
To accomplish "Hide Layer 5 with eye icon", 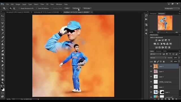I will [151, 66].
